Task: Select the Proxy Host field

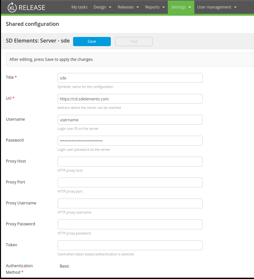Action: pyautogui.click(x=130, y=162)
